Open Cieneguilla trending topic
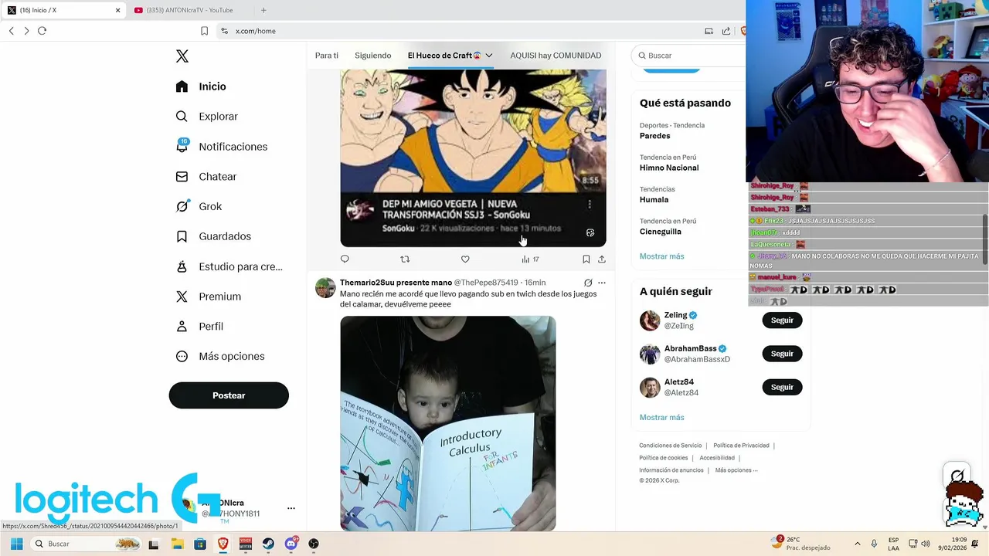 661,232
